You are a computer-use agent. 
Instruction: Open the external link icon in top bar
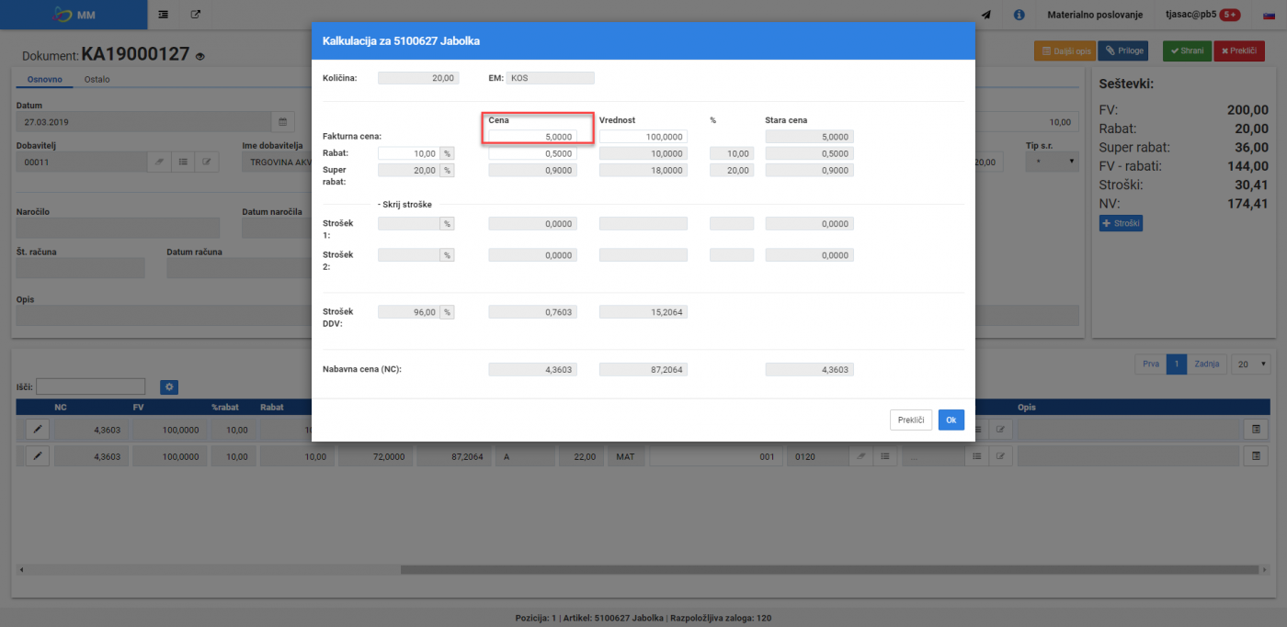195,15
